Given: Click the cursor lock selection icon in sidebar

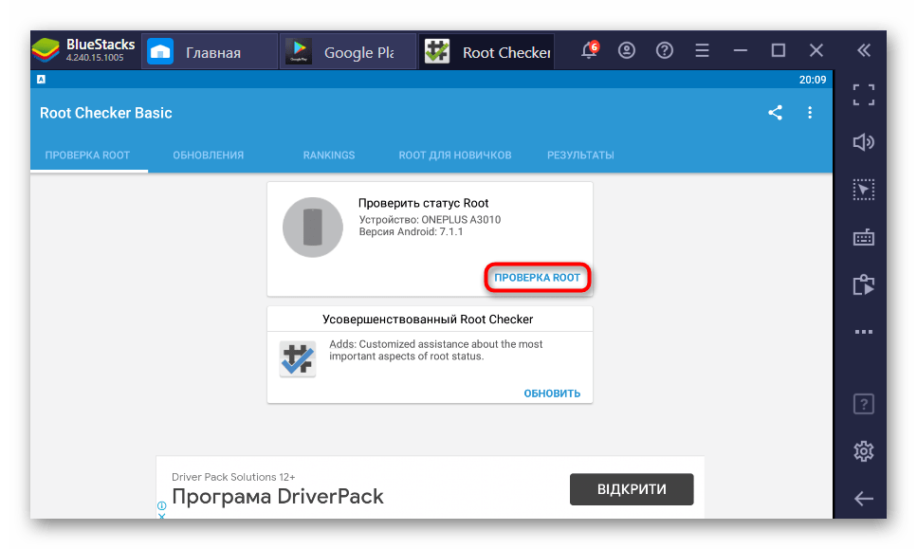Looking at the screenshot, I should point(864,190).
